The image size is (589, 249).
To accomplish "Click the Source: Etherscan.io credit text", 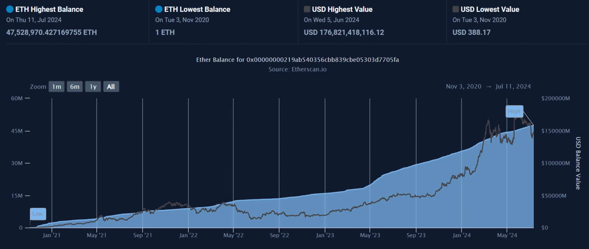I will [x=298, y=69].
